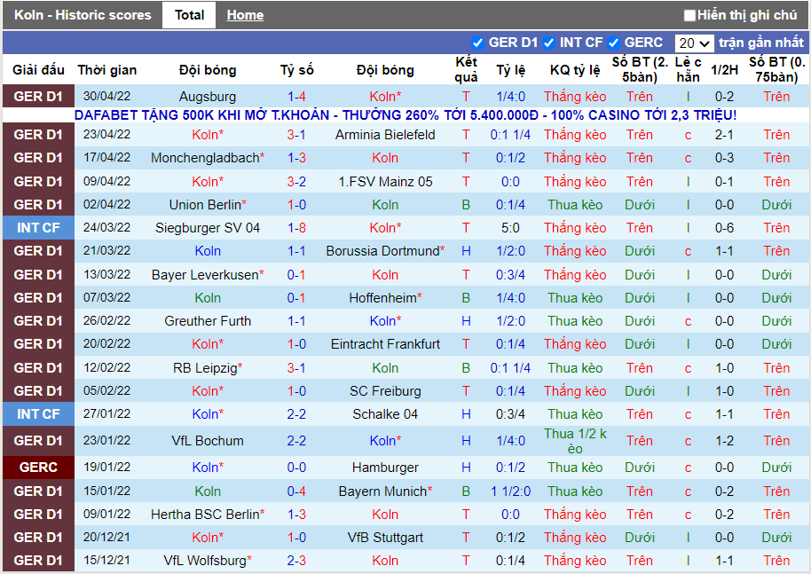Switch to the Total tab
Screen dimensions: 811x574
click(x=189, y=15)
